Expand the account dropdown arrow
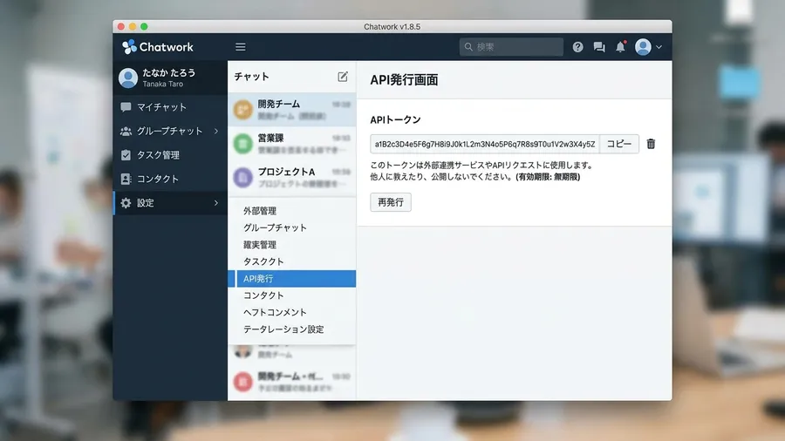Viewport: 785px width, 441px height. (x=659, y=47)
